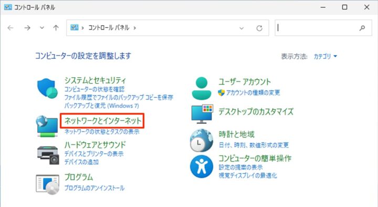Viewport: 378px width, 207px height.
Task: Refresh the Control Panel address bar
Action: coord(259,28)
